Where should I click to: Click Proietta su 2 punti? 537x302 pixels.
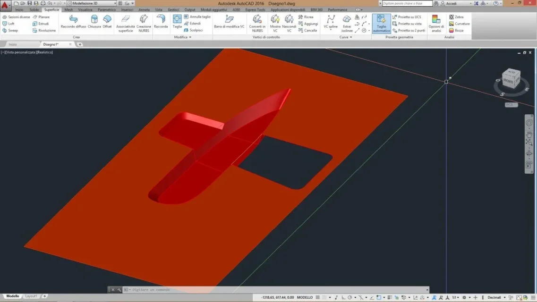(409, 31)
